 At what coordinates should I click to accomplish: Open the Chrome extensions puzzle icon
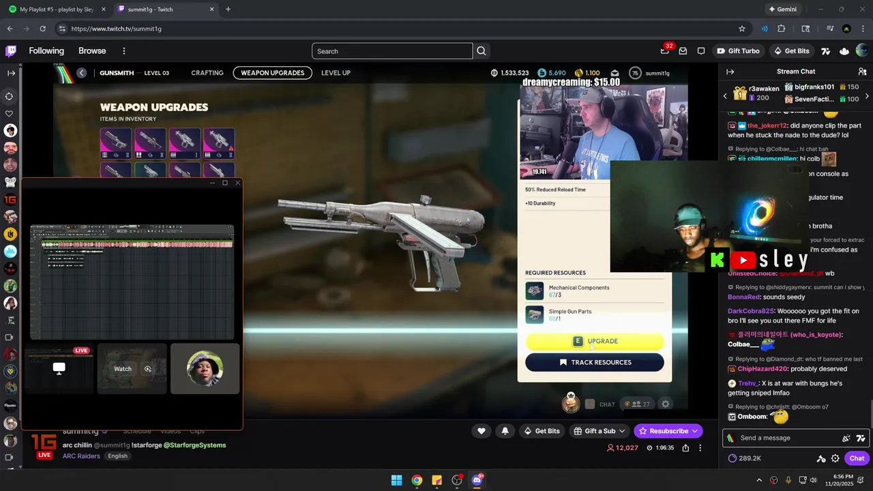pos(782,29)
